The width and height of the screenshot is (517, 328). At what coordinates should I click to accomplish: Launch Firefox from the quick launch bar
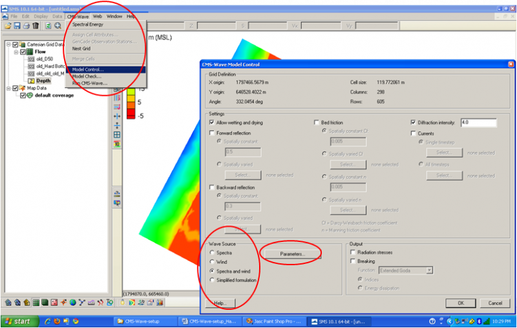57,321
